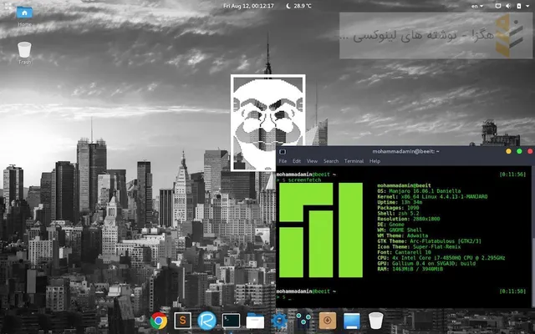The image size is (535, 334).
Task: Open the clock Fri Aug 12 calendar
Action: [x=248, y=6]
